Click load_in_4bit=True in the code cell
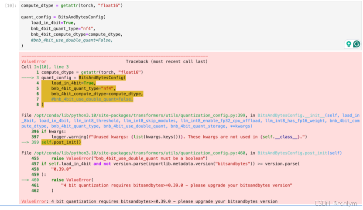The height and width of the screenshot is (210, 363). point(53,23)
